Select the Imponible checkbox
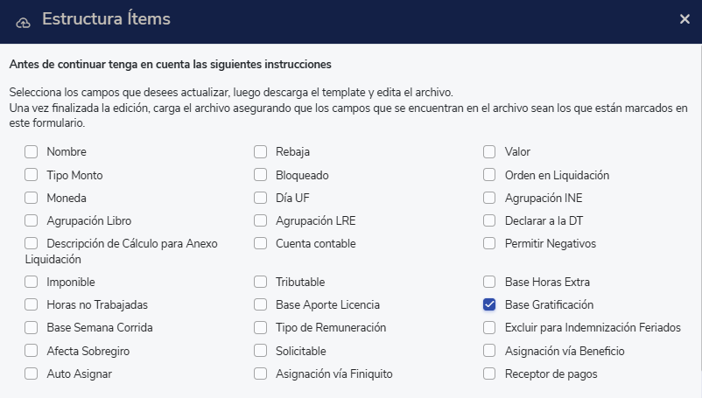702x398 pixels. (x=32, y=282)
